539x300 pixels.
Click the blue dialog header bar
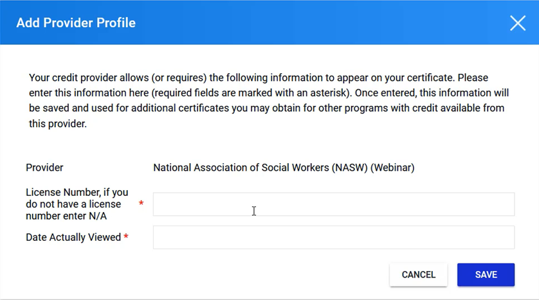point(269,22)
